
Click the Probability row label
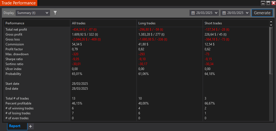pos(13,74)
